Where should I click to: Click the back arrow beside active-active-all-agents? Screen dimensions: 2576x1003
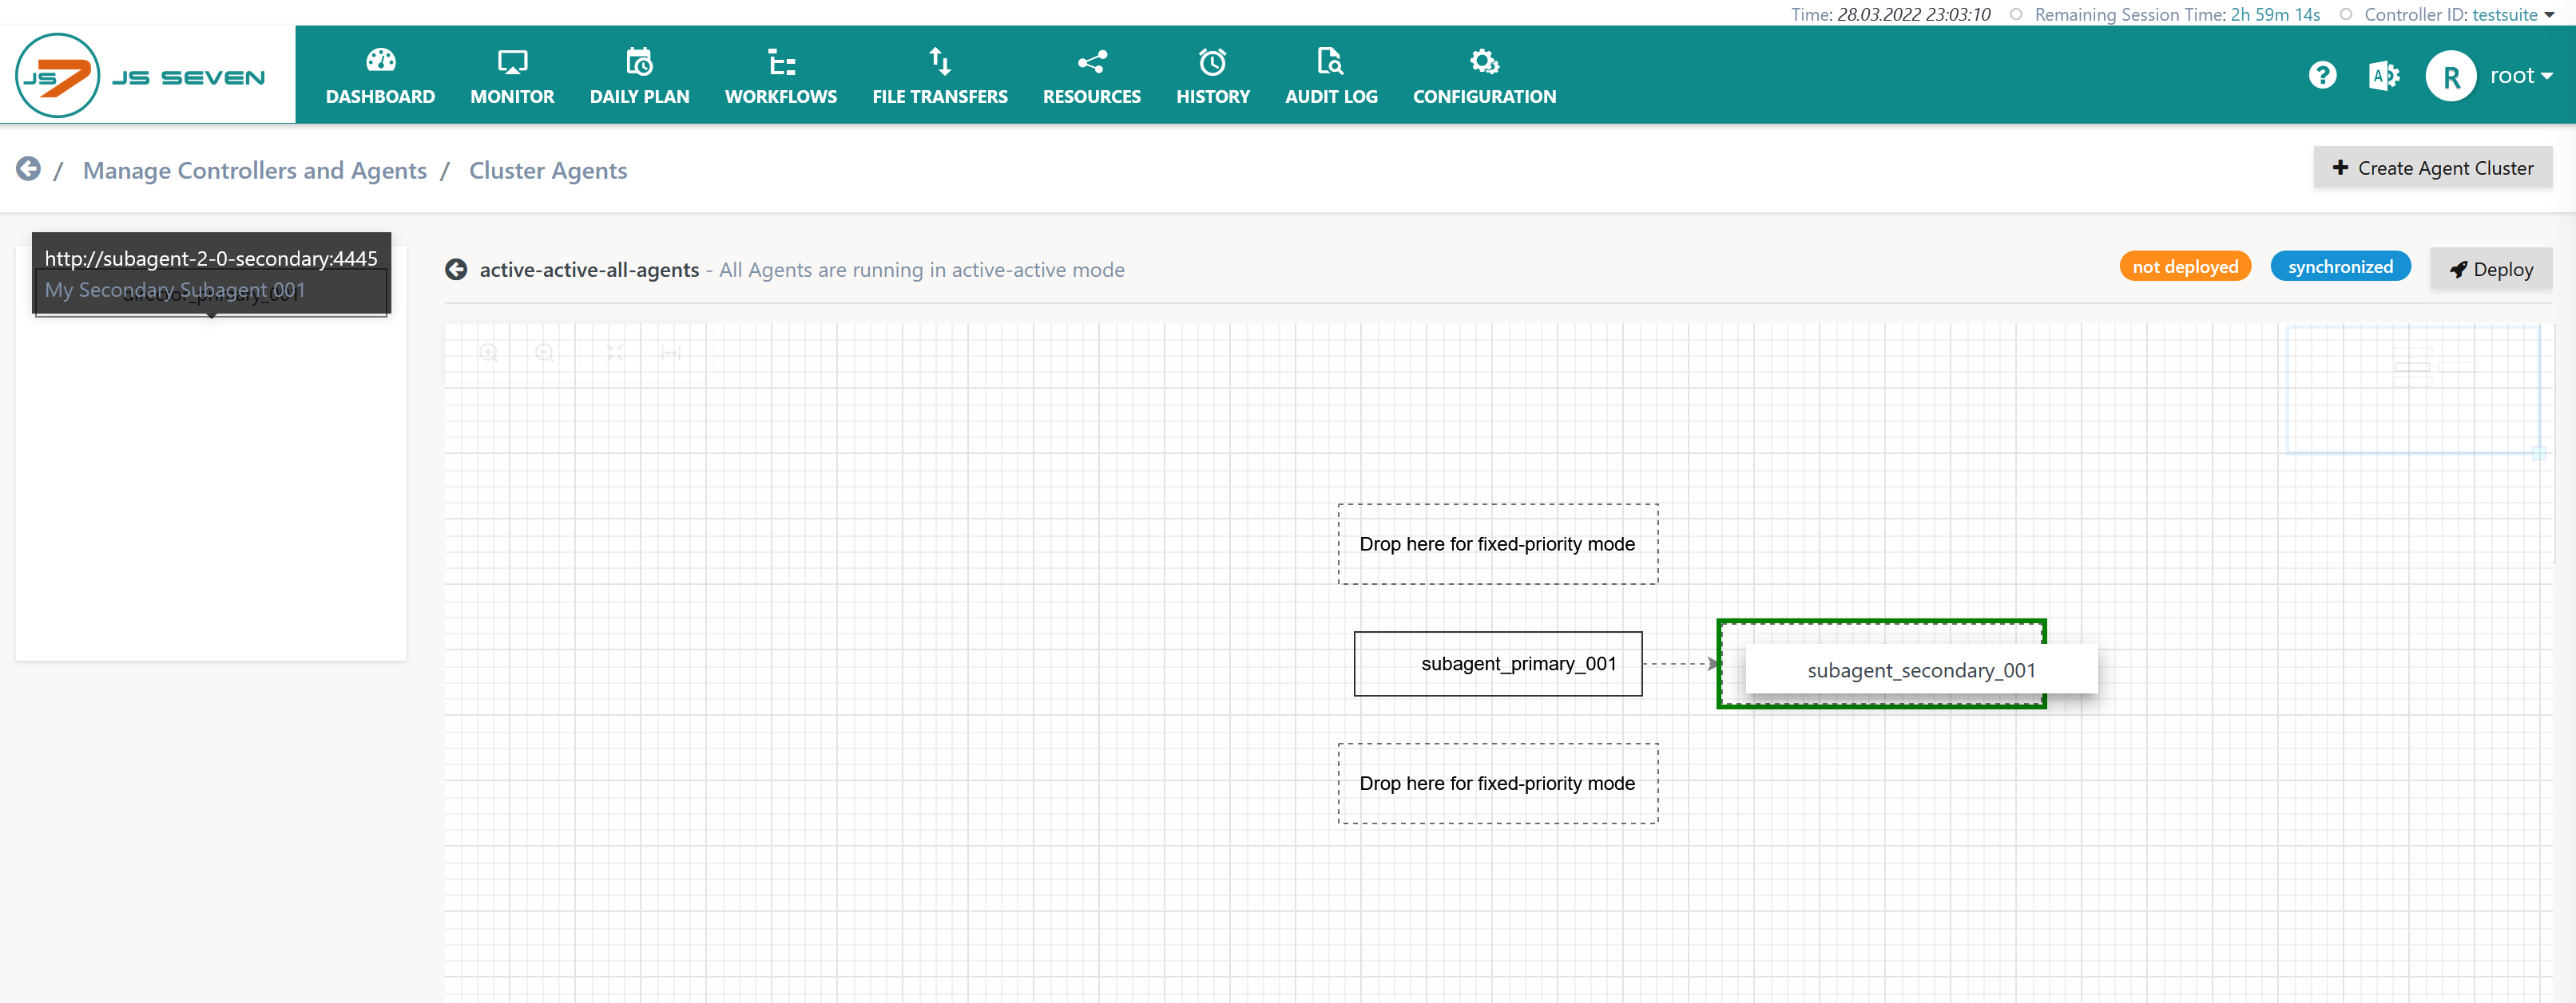[456, 270]
